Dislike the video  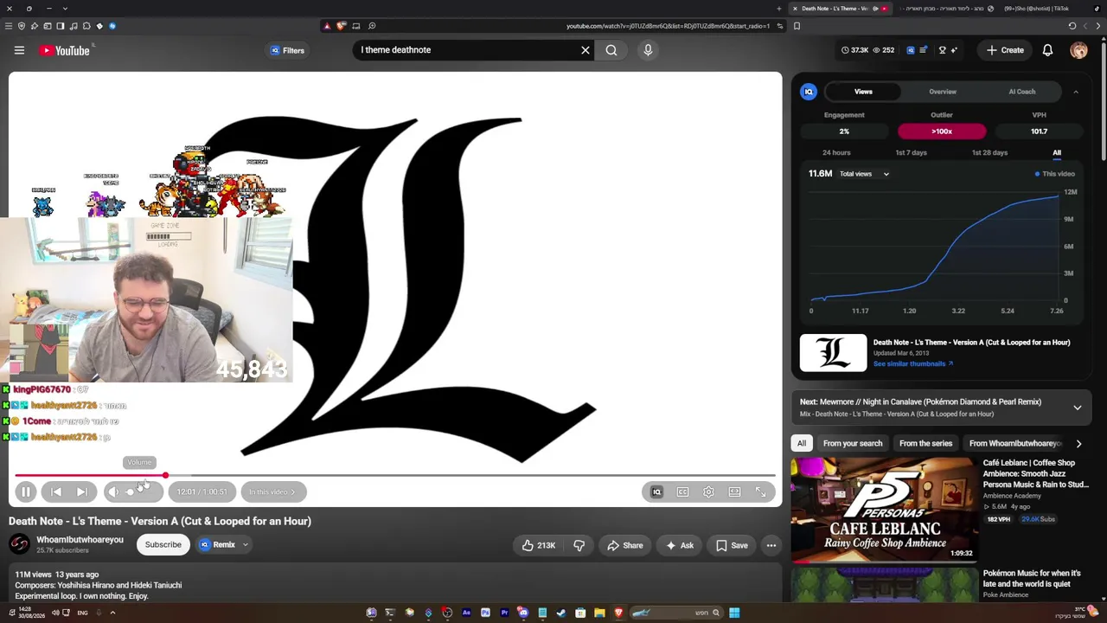click(x=579, y=545)
